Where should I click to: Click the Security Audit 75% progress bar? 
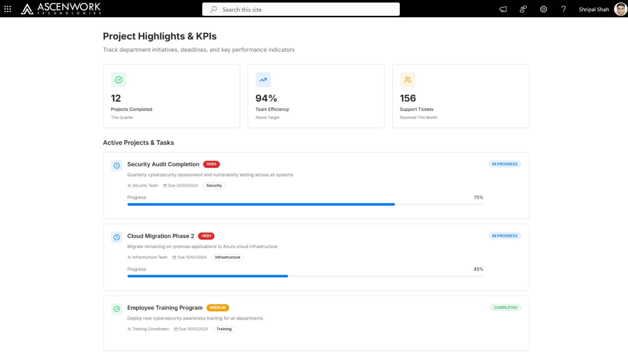click(x=305, y=204)
